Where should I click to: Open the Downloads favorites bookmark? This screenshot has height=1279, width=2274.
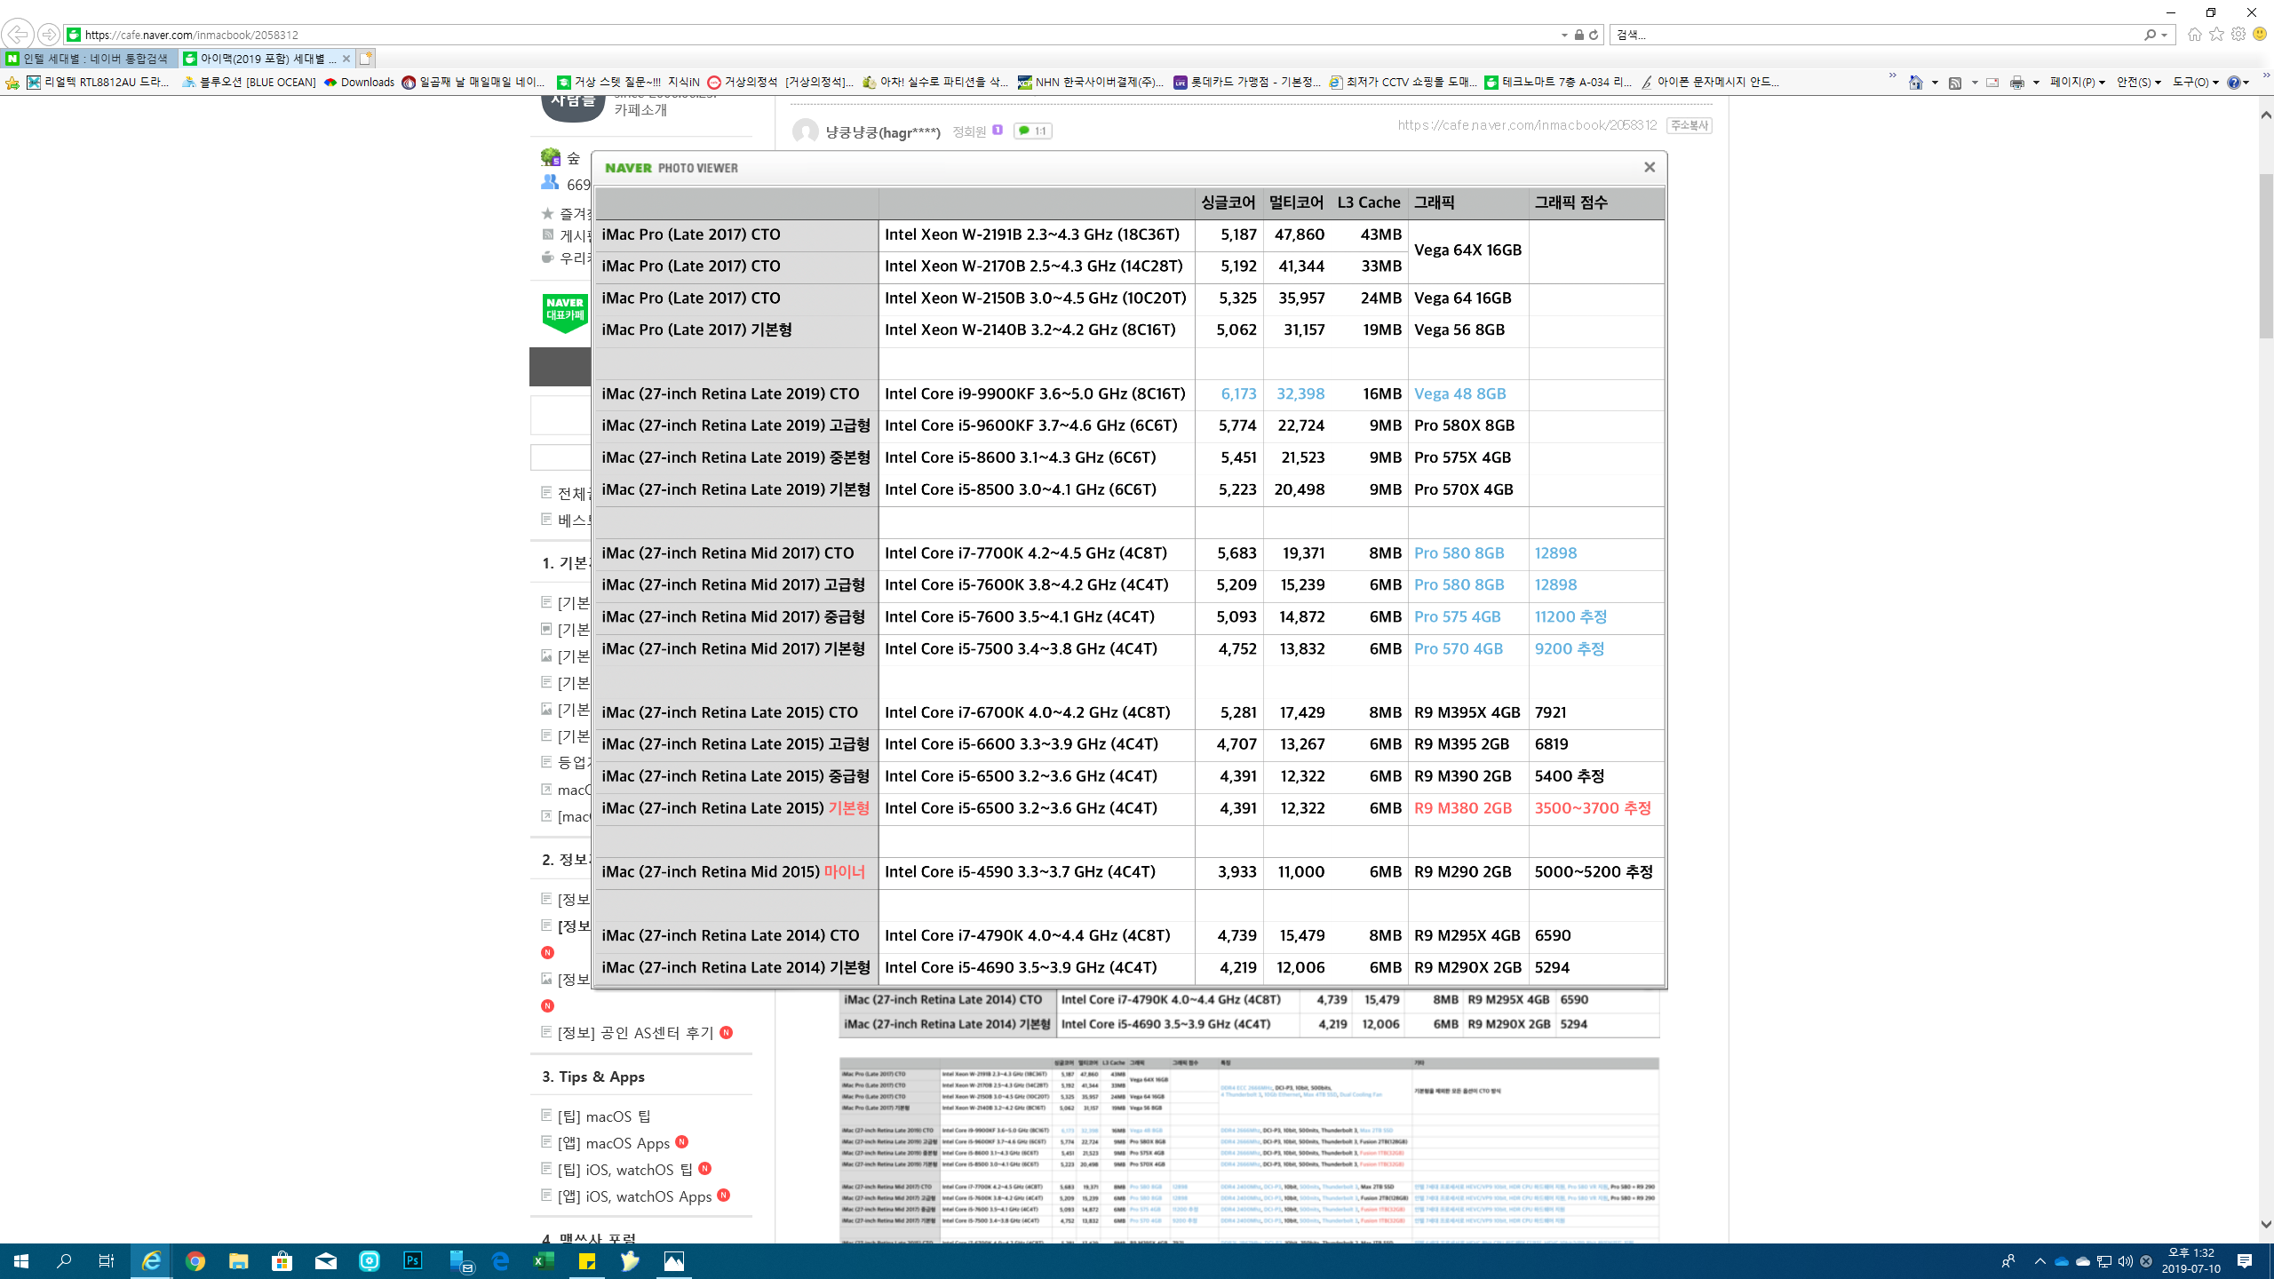tap(359, 82)
